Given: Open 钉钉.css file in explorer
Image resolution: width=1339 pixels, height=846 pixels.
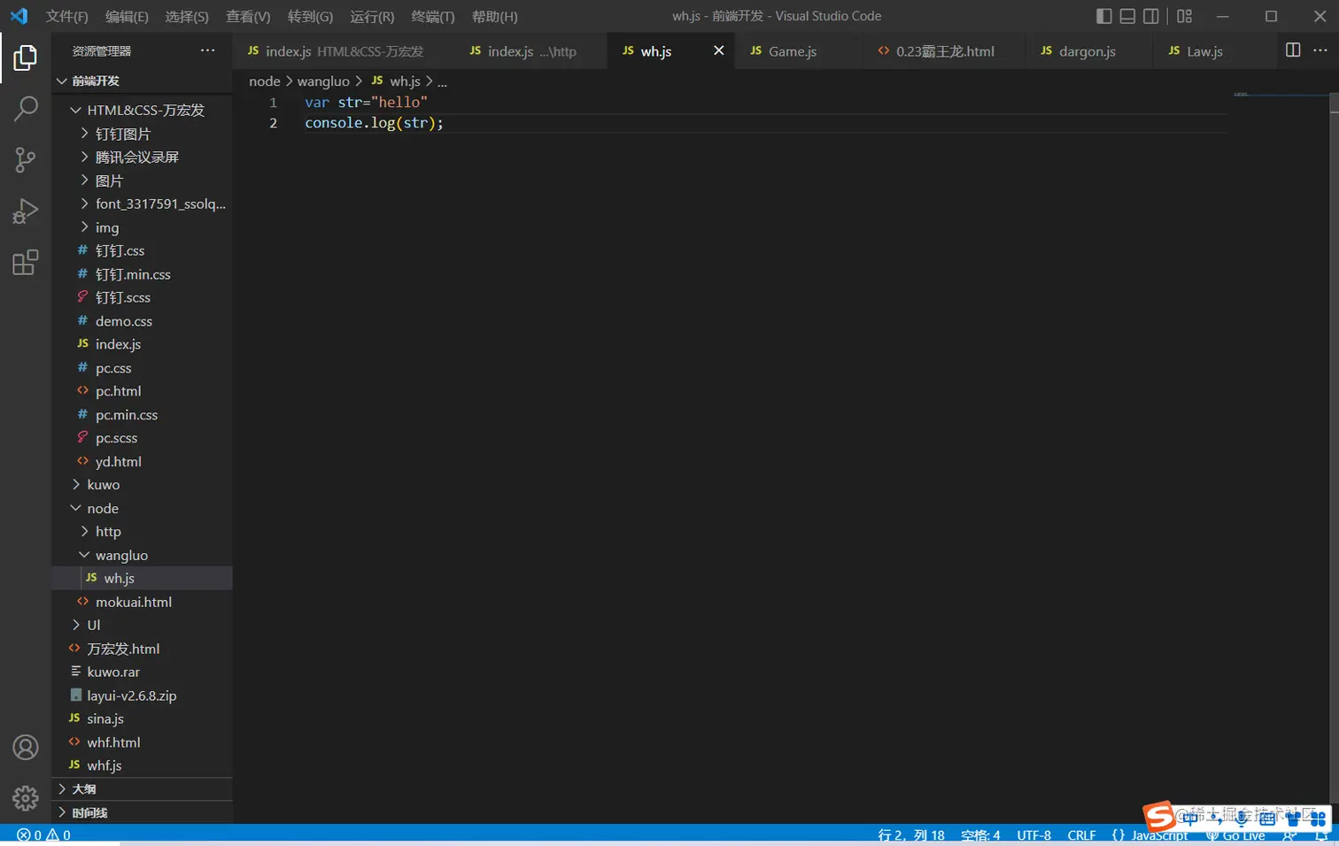Looking at the screenshot, I should point(142,250).
